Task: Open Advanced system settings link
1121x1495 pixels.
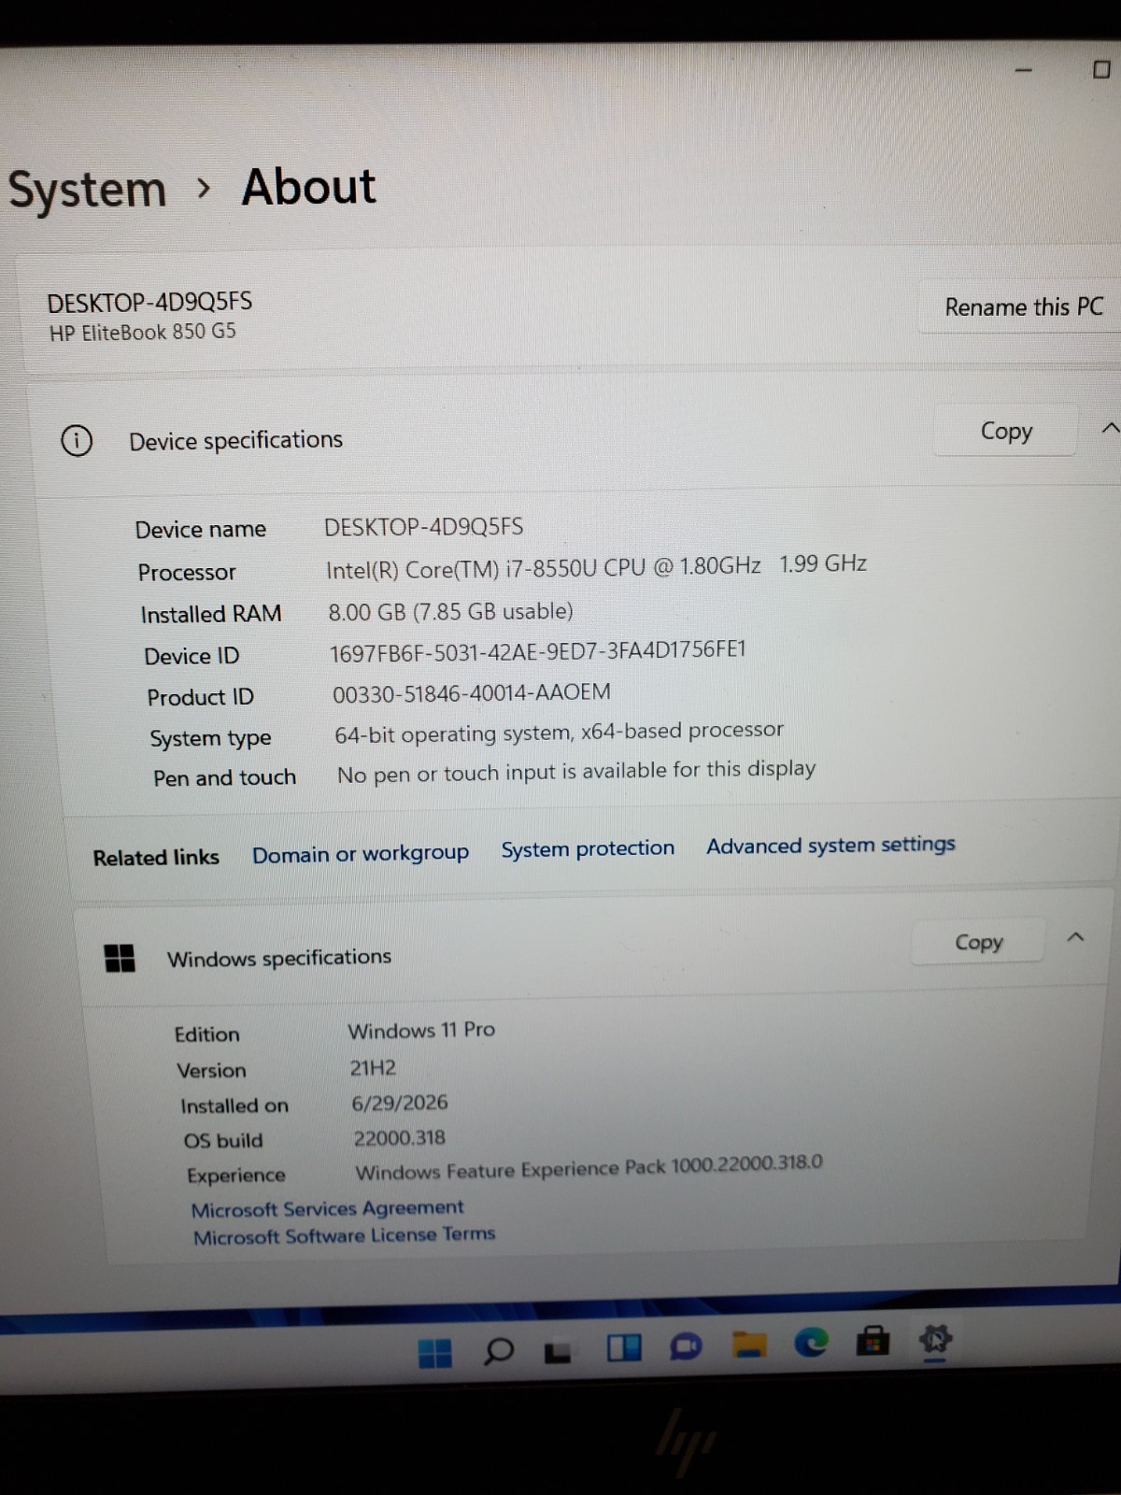Action: coord(830,845)
